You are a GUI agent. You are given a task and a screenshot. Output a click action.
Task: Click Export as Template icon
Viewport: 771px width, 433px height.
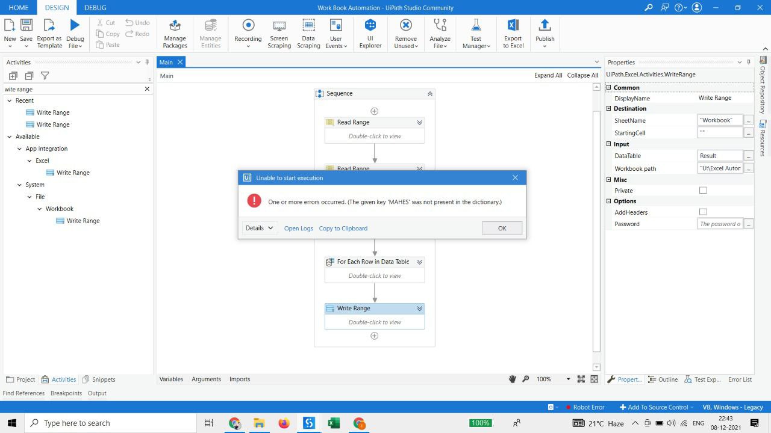49,25
